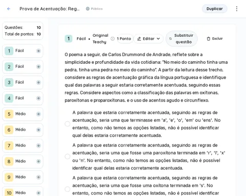246x196 pixels.
Task: Click the radio icon on question 5 sidebar card
Action: [38, 114]
